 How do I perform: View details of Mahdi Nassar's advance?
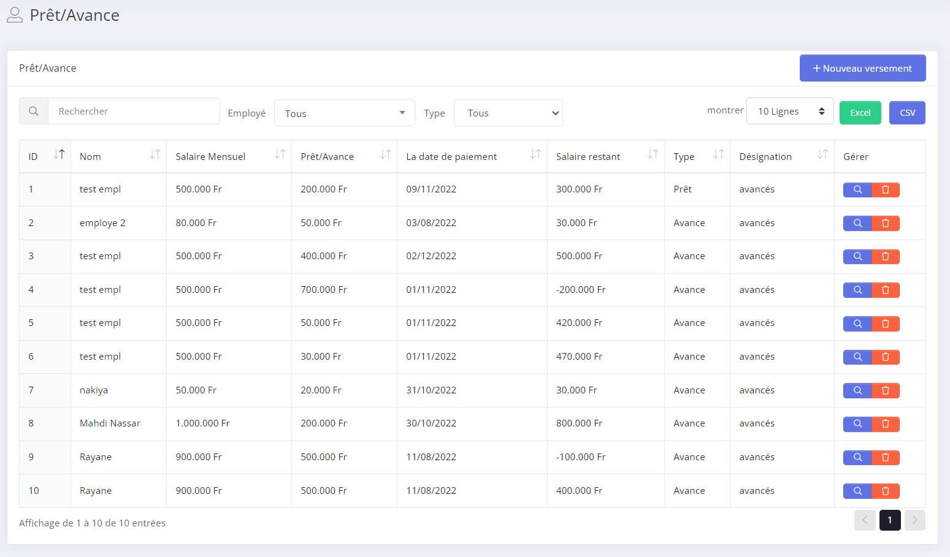coord(857,424)
